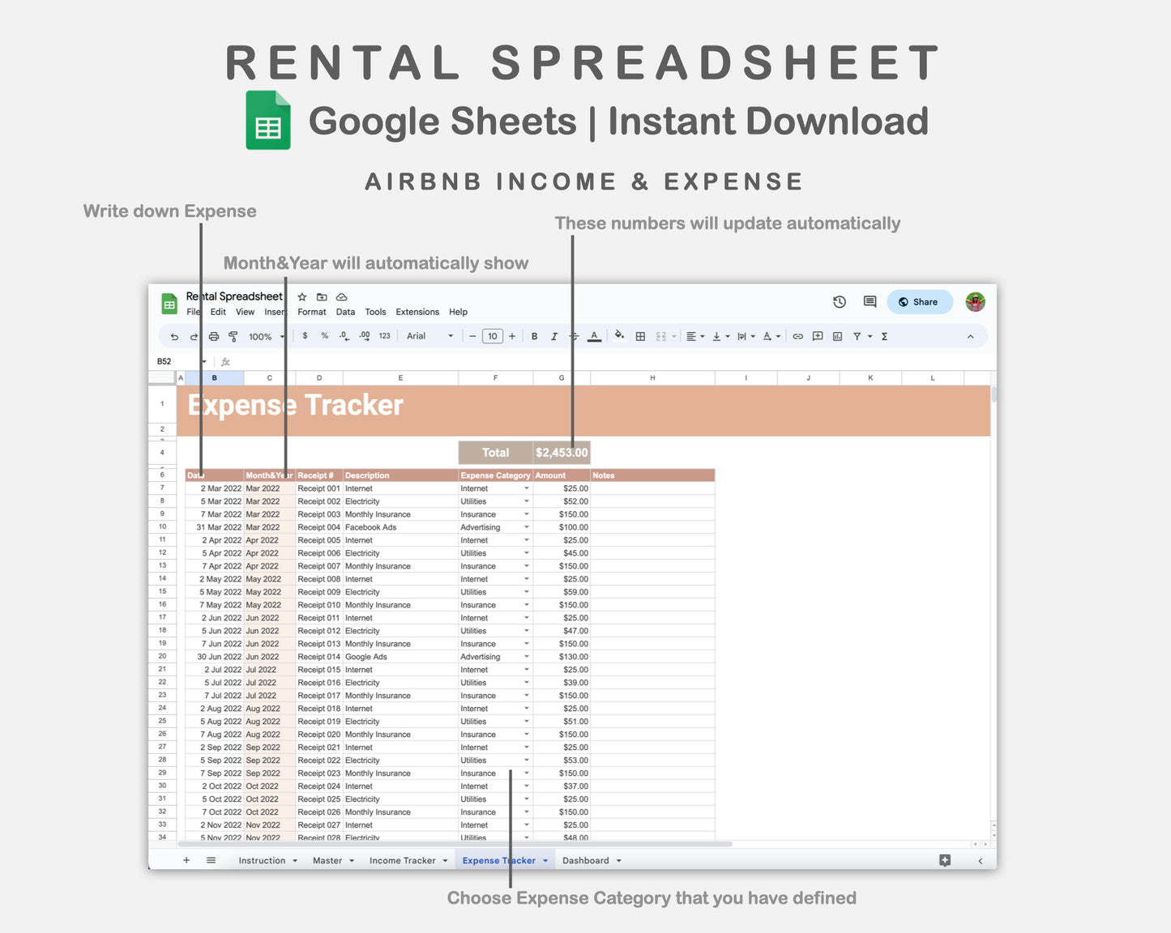The width and height of the screenshot is (1171, 933).
Task: Click the Create a filter icon
Action: [857, 335]
